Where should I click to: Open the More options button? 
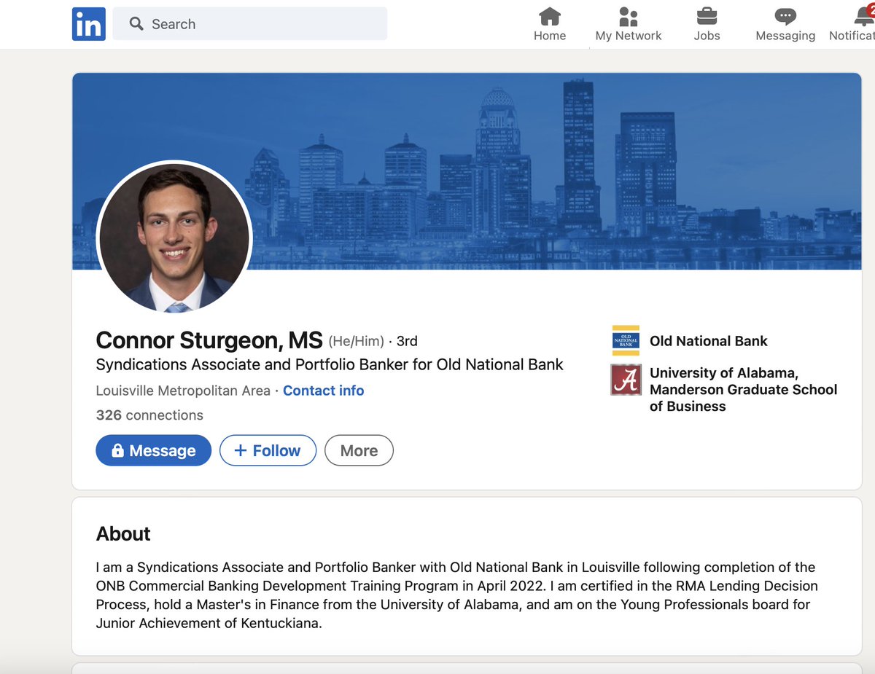tap(359, 450)
